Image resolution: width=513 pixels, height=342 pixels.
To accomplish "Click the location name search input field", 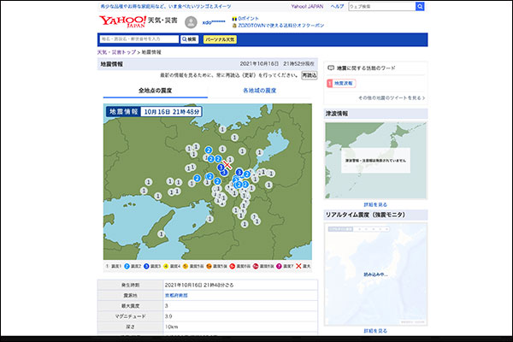I will click(x=139, y=39).
